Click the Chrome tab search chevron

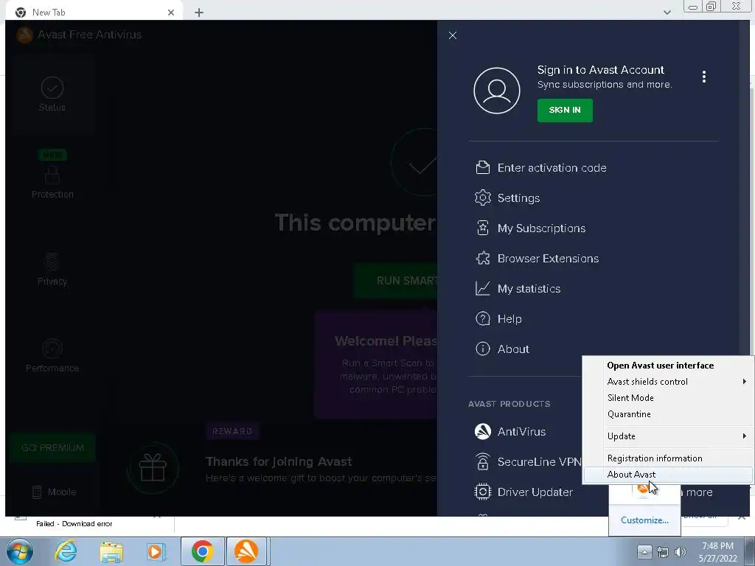point(667,13)
